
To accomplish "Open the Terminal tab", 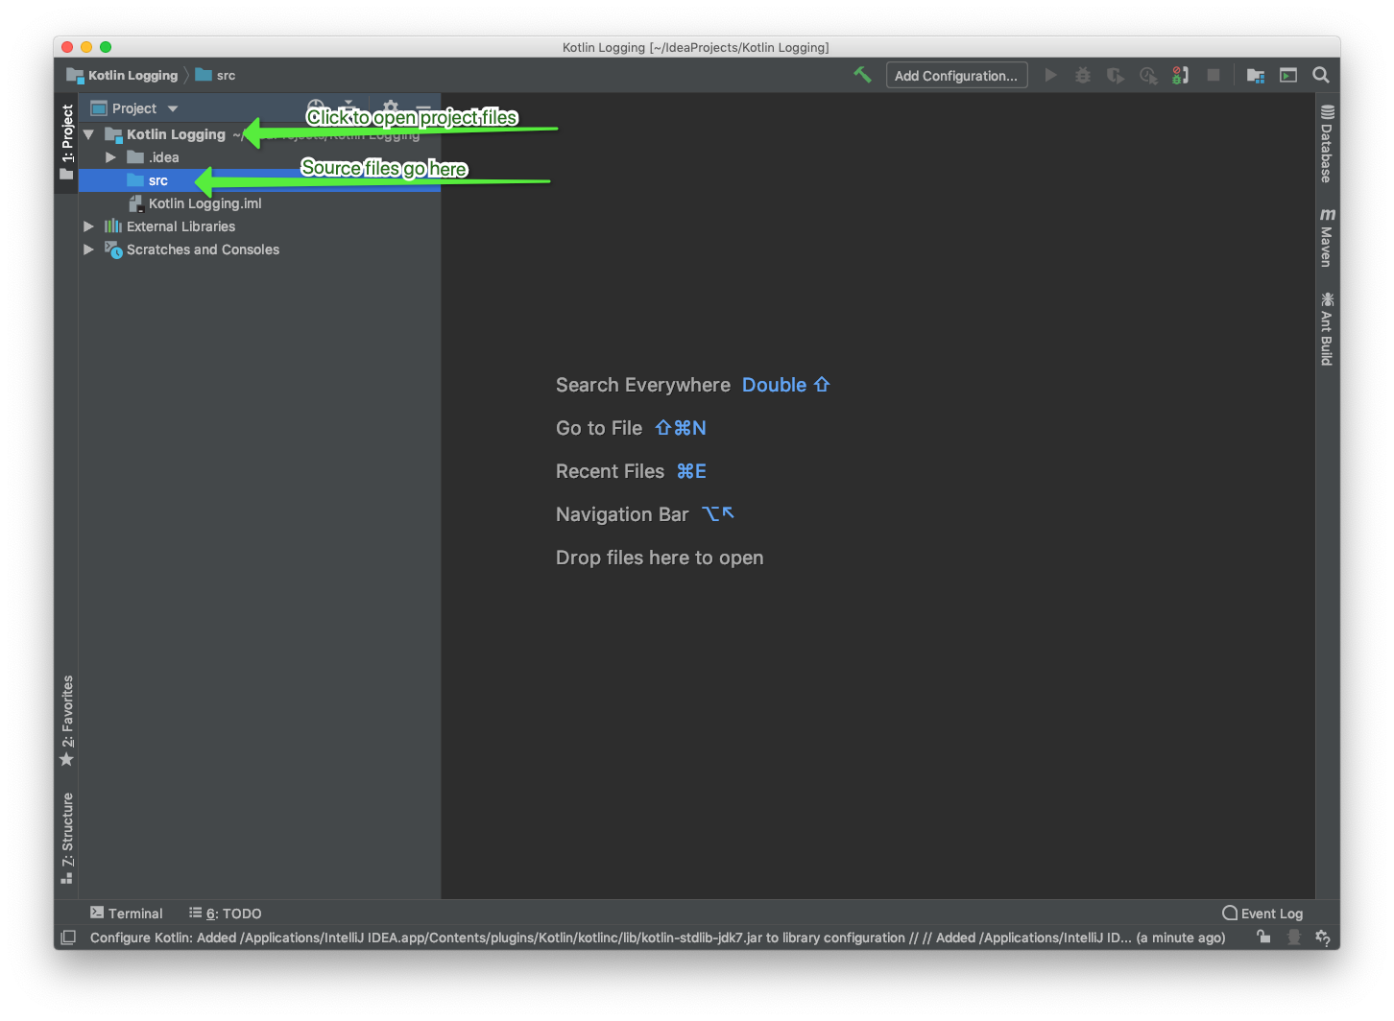I will [x=126, y=914].
